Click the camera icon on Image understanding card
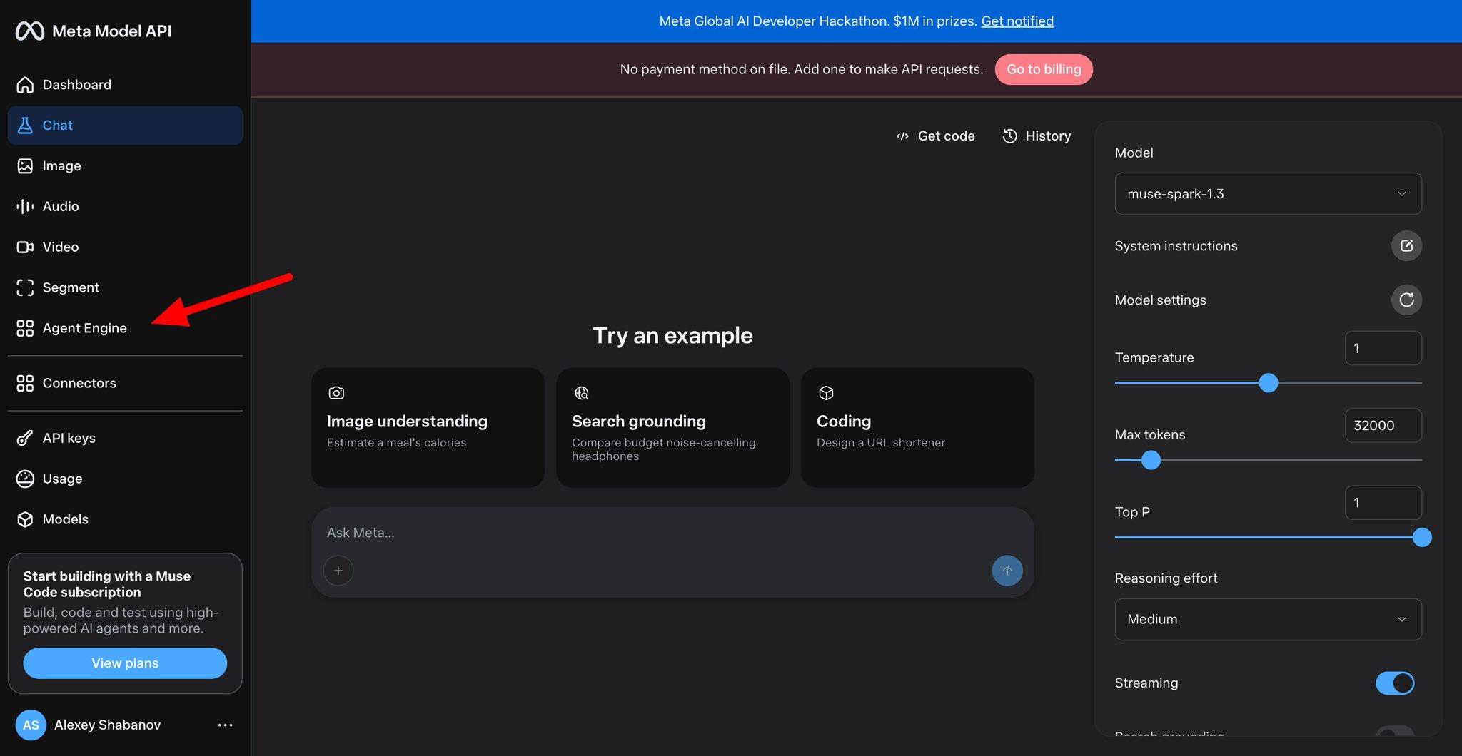This screenshot has height=756, width=1462. [336, 393]
